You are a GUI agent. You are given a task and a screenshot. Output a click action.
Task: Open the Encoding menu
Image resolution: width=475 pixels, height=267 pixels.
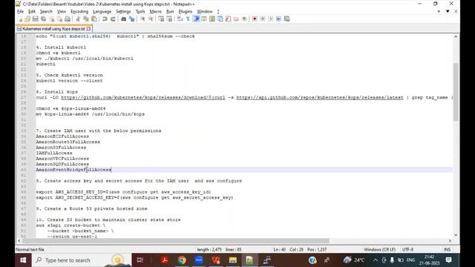click(x=79, y=12)
